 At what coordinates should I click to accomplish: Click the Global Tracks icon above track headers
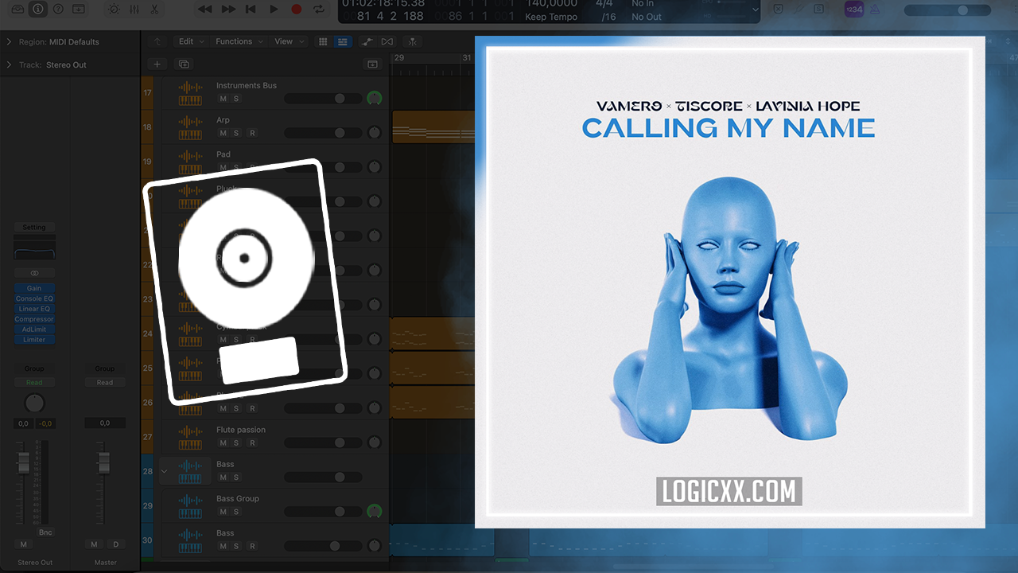coord(371,64)
